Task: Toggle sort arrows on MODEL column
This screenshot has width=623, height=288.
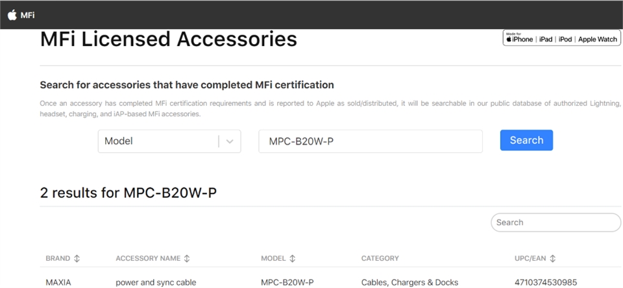Action: (x=292, y=258)
